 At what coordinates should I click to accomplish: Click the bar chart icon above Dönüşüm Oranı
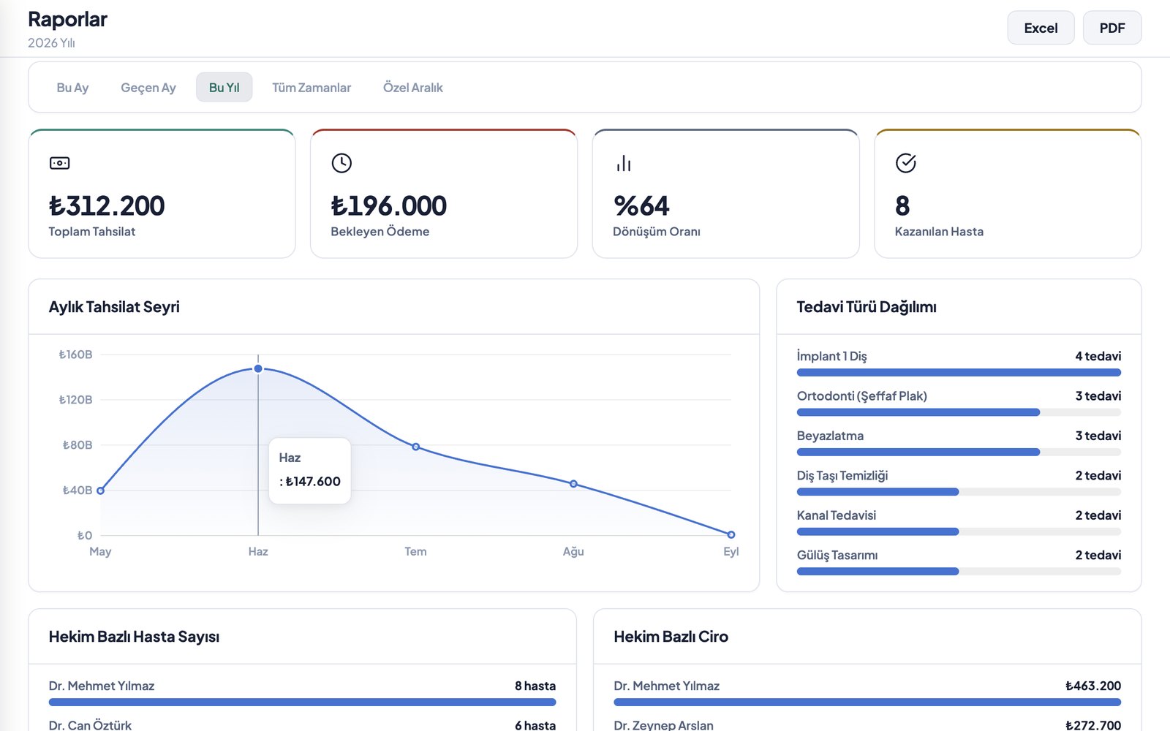(x=624, y=163)
